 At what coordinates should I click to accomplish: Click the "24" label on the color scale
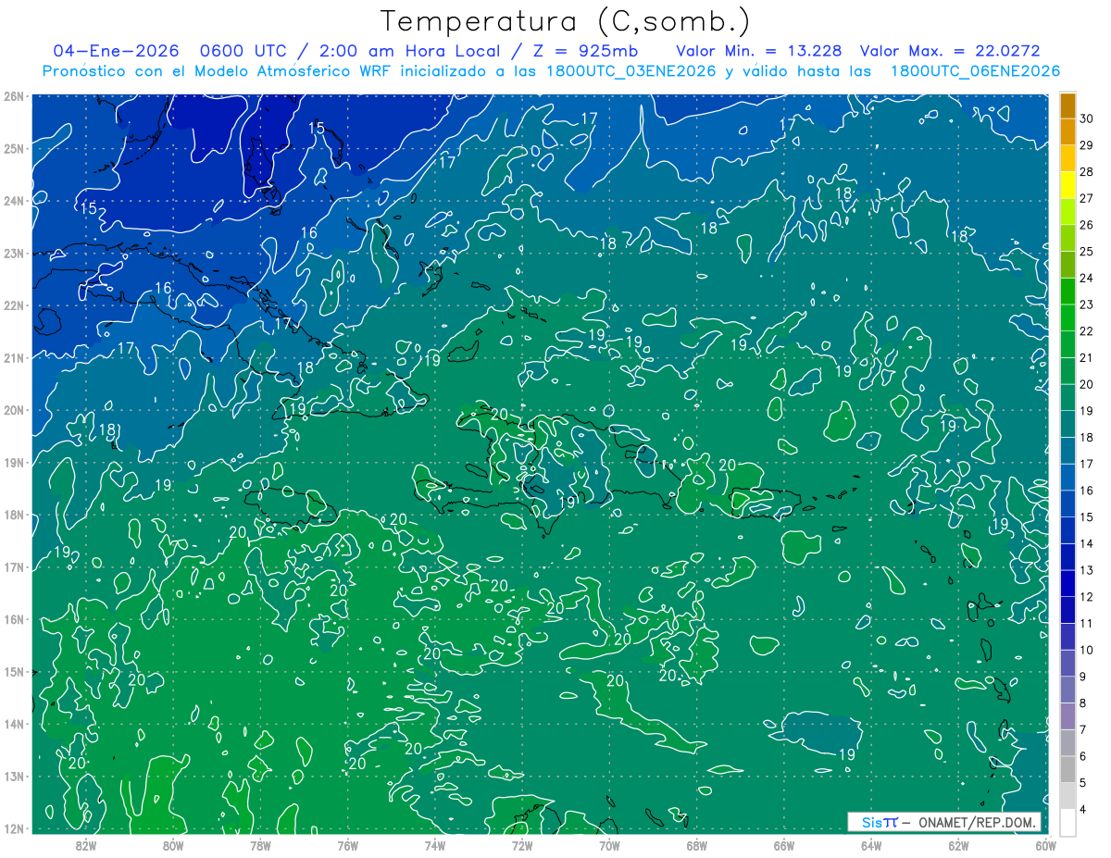click(1087, 278)
